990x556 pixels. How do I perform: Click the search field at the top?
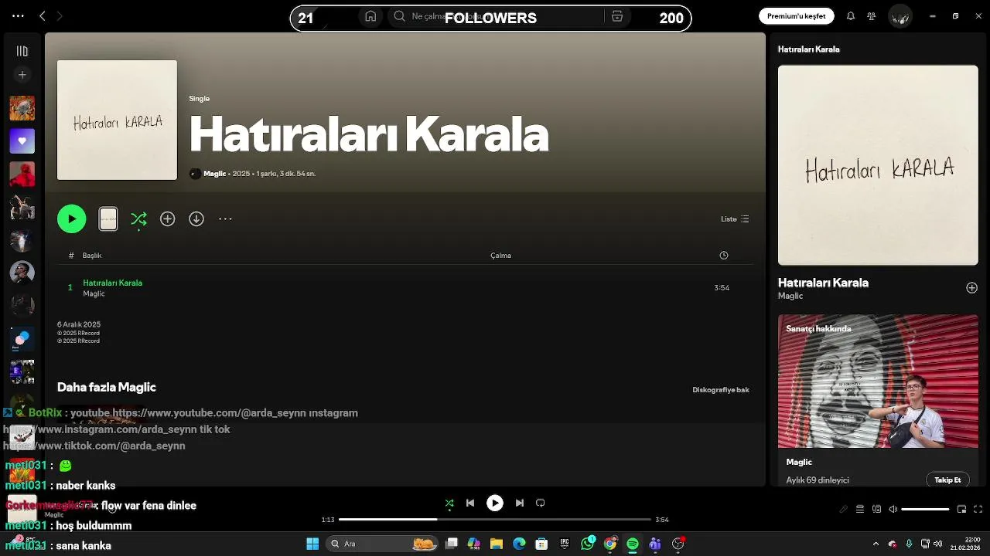tap(495, 16)
